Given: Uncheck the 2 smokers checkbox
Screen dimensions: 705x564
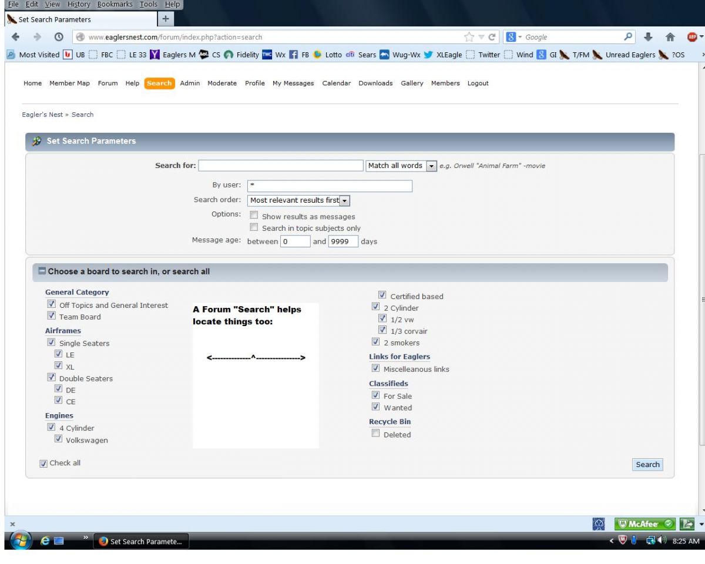Looking at the screenshot, I should coord(376,342).
